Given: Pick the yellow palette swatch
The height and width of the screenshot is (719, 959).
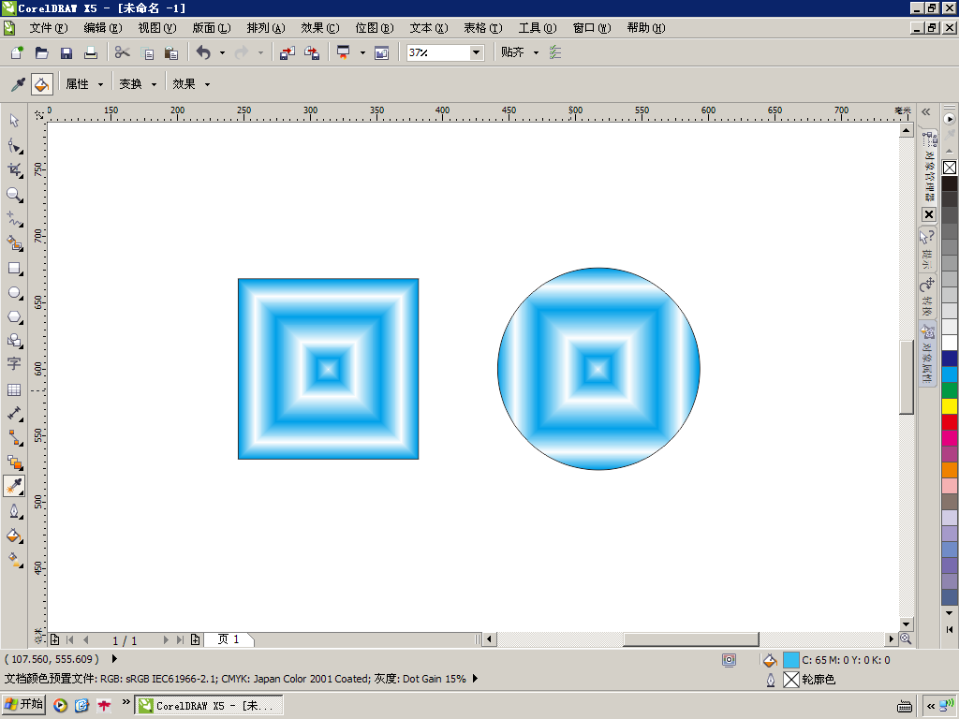Looking at the screenshot, I should (x=950, y=405).
